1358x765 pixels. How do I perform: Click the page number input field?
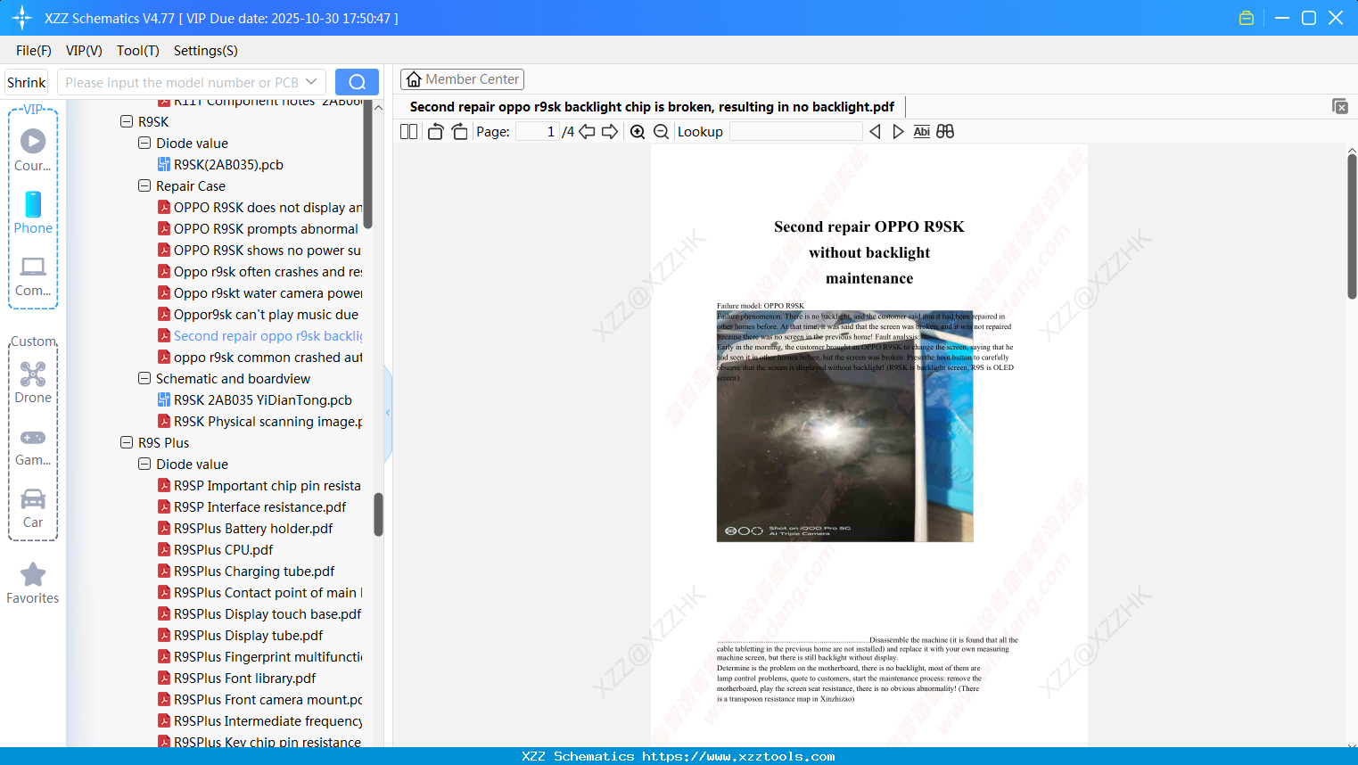point(538,132)
